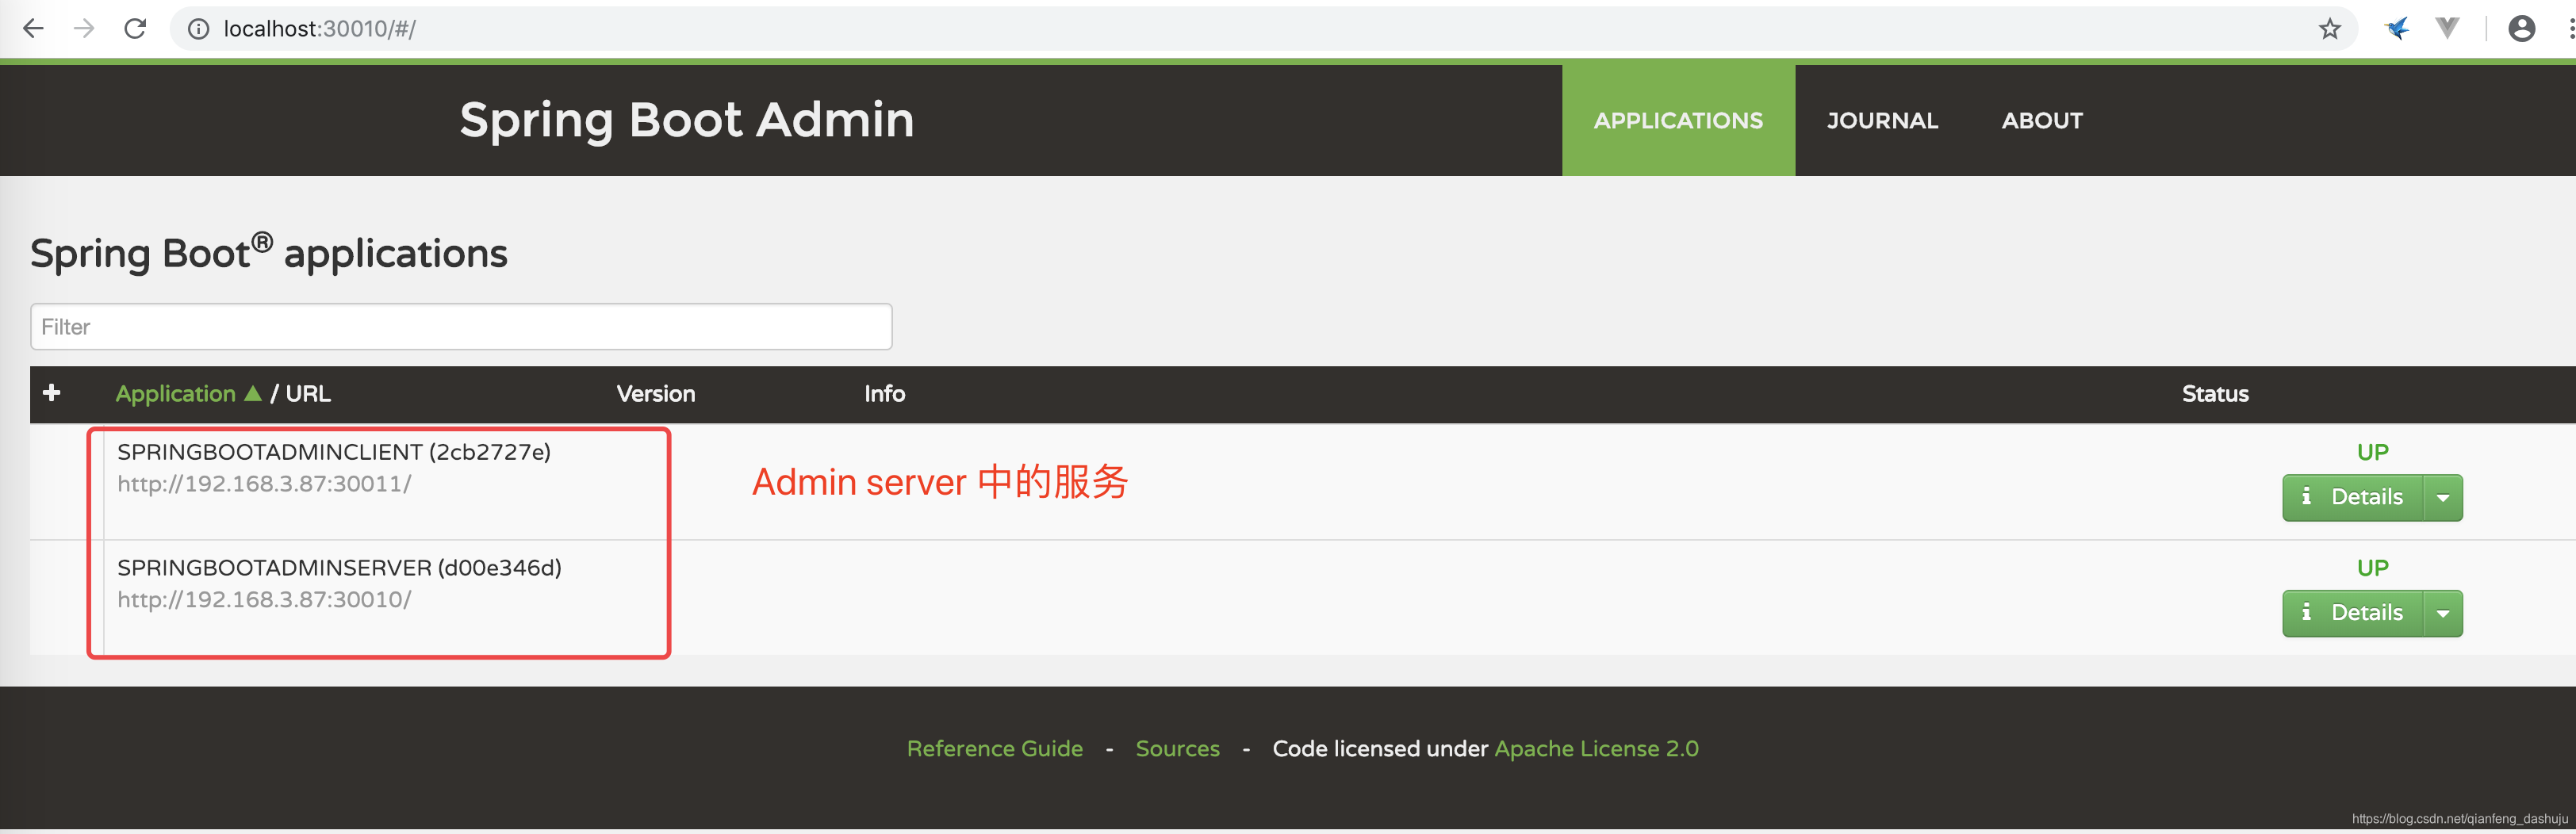The height and width of the screenshot is (834, 2576).
Task: Click the plus icon in table header
Action: (x=52, y=392)
